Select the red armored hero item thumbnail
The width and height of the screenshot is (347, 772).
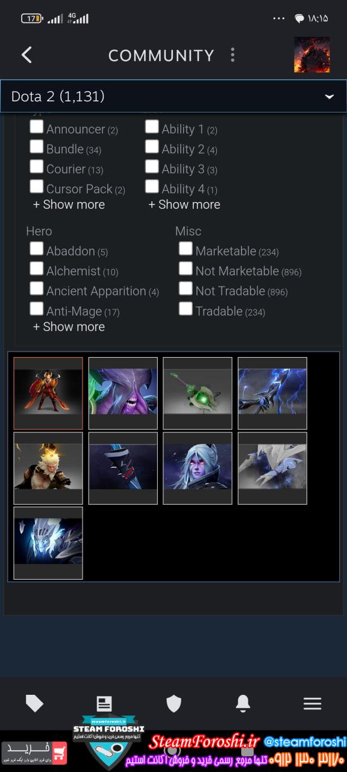(48, 393)
